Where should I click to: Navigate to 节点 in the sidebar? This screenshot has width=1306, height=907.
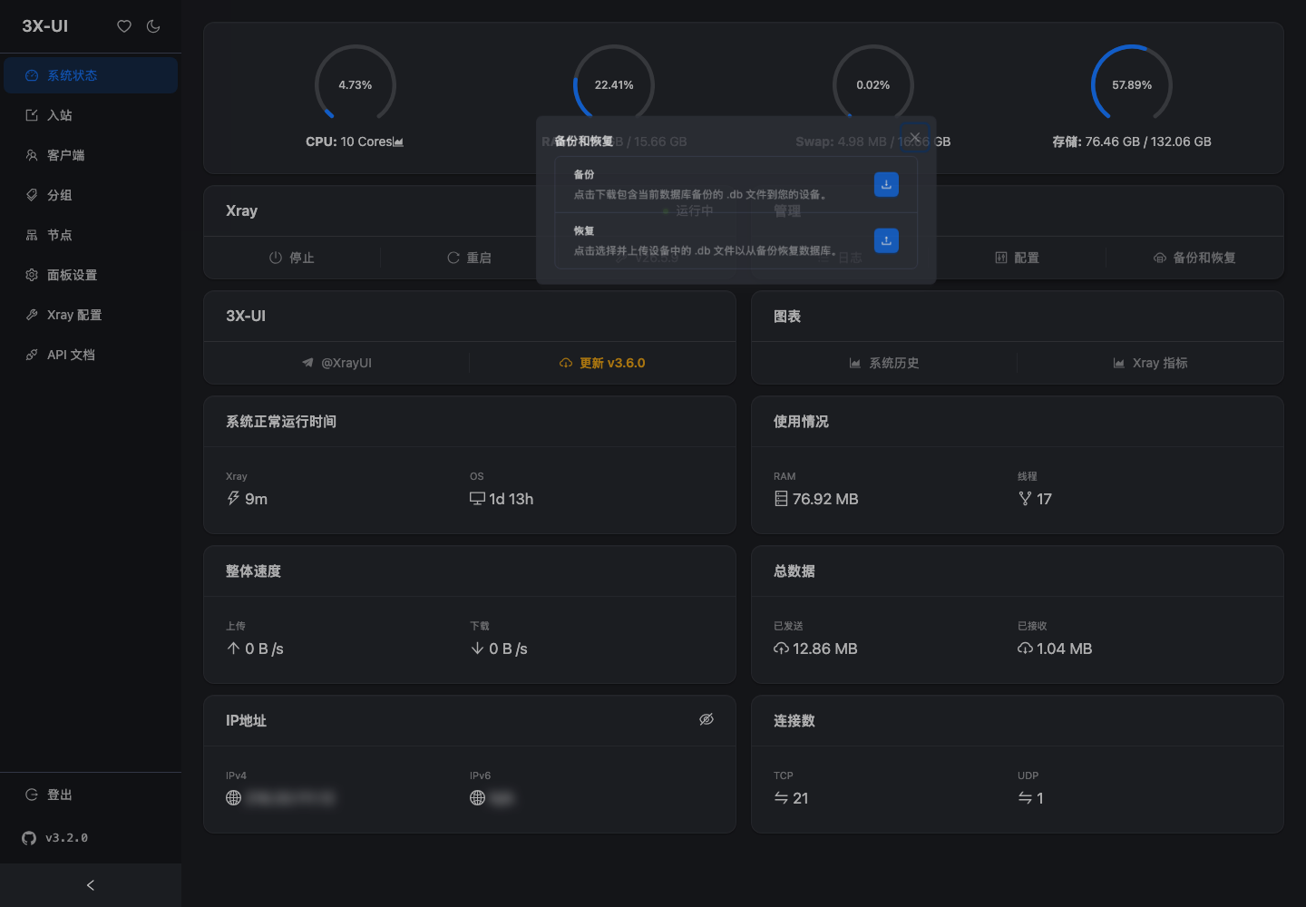pyautogui.click(x=91, y=235)
